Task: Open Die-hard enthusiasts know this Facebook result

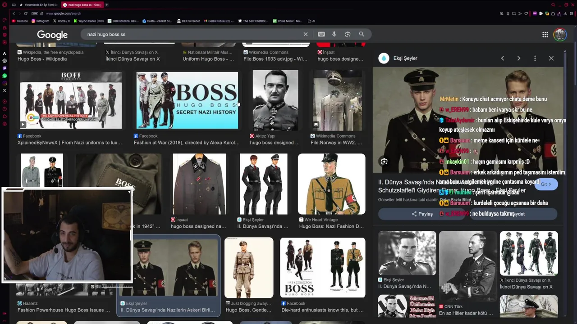Action: [323, 310]
